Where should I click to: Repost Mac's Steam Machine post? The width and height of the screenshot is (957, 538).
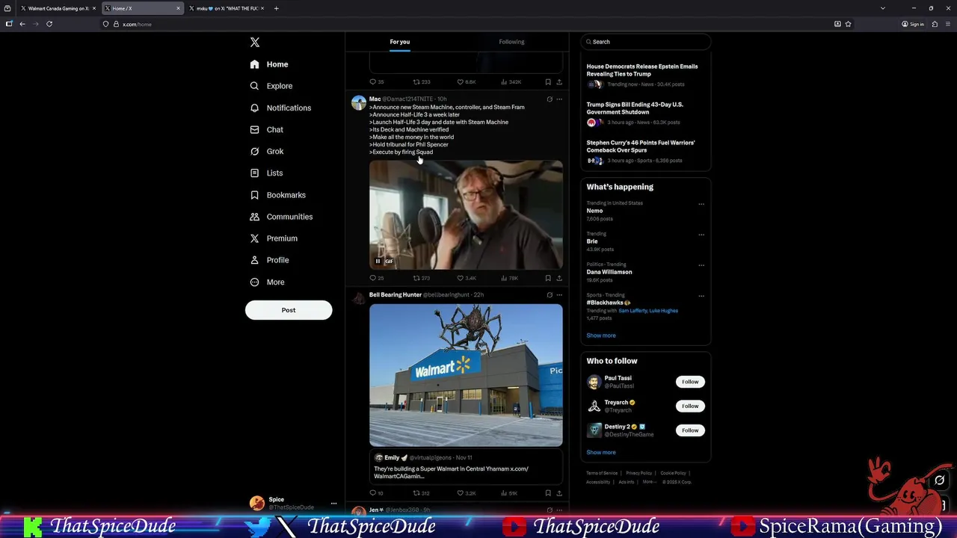point(421,278)
